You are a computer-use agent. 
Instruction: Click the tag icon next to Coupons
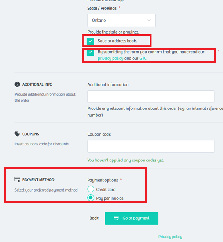click(17, 134)
